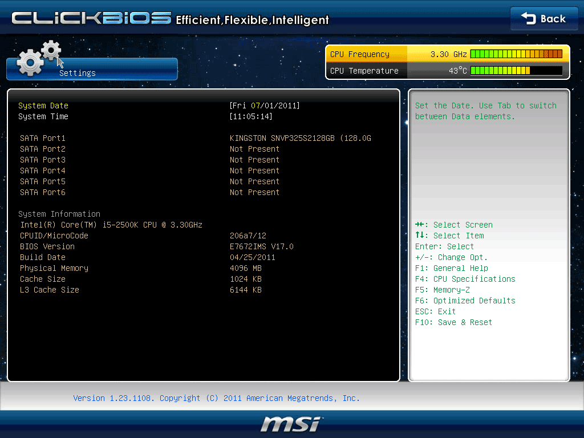This screenshot has width=584, height=438.
Task: Click the CPU Temperature gauge bar
Action: pyautogui.click(x=516, y=70)
